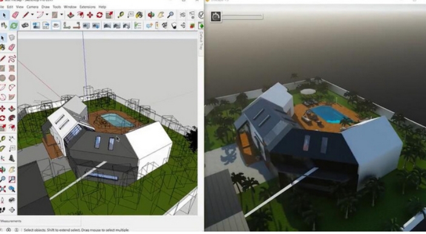Activate the Orbit tool in top toolbar

click(x=151, y=15)
